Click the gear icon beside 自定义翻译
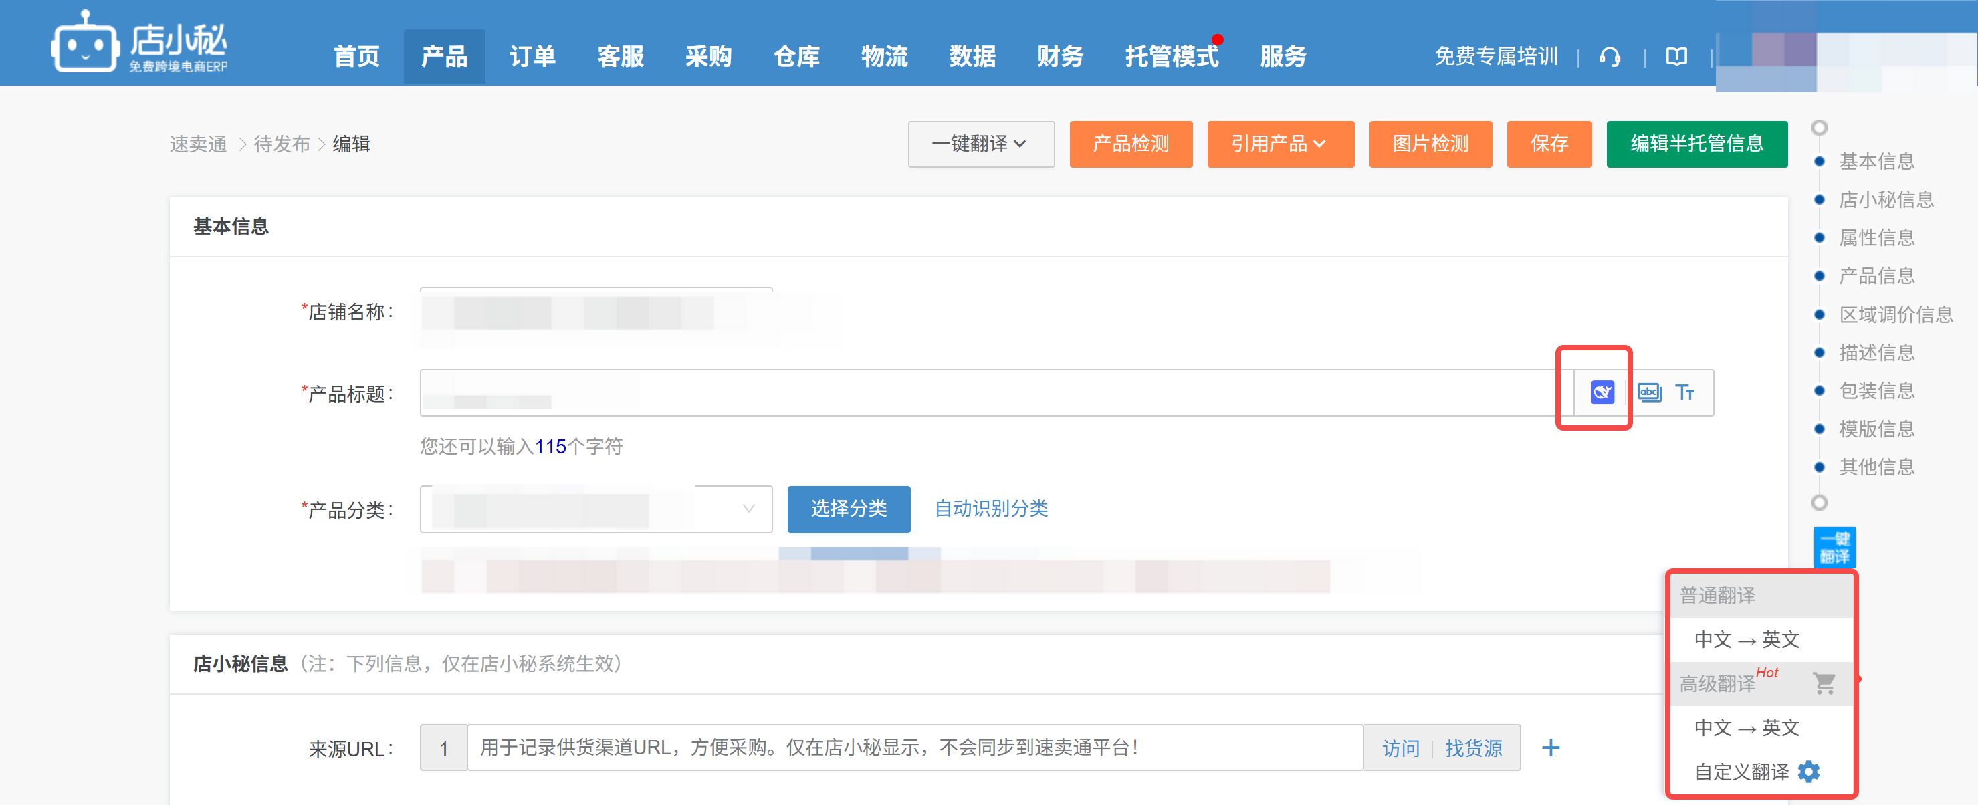Viewport: 1978px width, 805px height. click(x=1808, y=772)
